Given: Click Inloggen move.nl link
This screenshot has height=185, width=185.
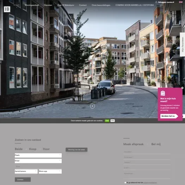Looking at the screenshot, I should click(166, 2).
